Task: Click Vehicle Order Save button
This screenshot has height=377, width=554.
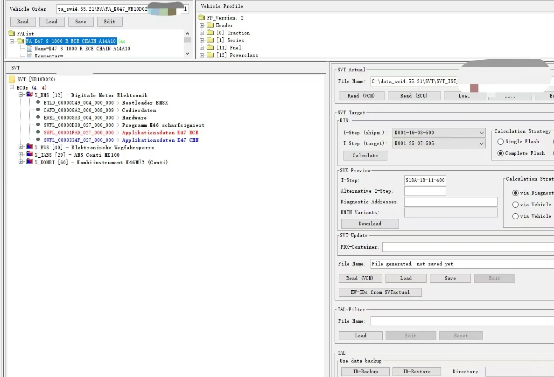Action: coord(81,21)
